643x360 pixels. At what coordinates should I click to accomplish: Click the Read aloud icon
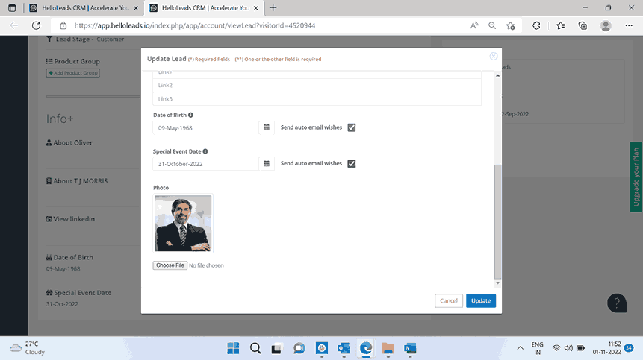474,25
